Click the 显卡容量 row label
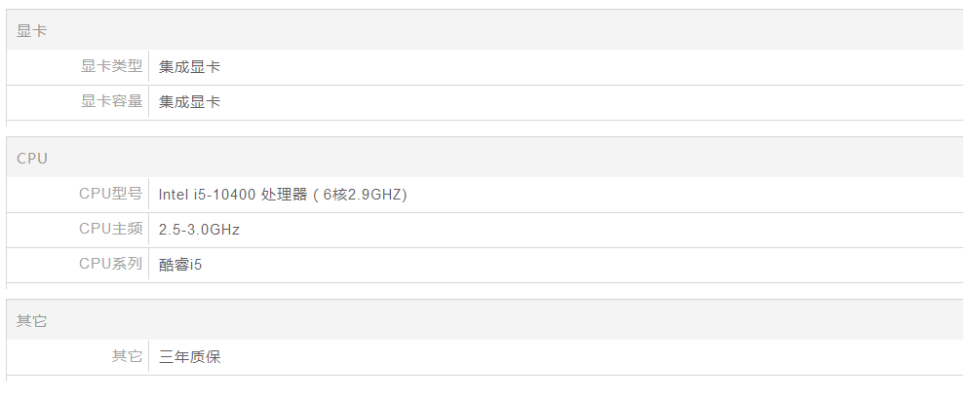Image resolution: width=973 pixels, height=400 pixels. pos(111,102)
